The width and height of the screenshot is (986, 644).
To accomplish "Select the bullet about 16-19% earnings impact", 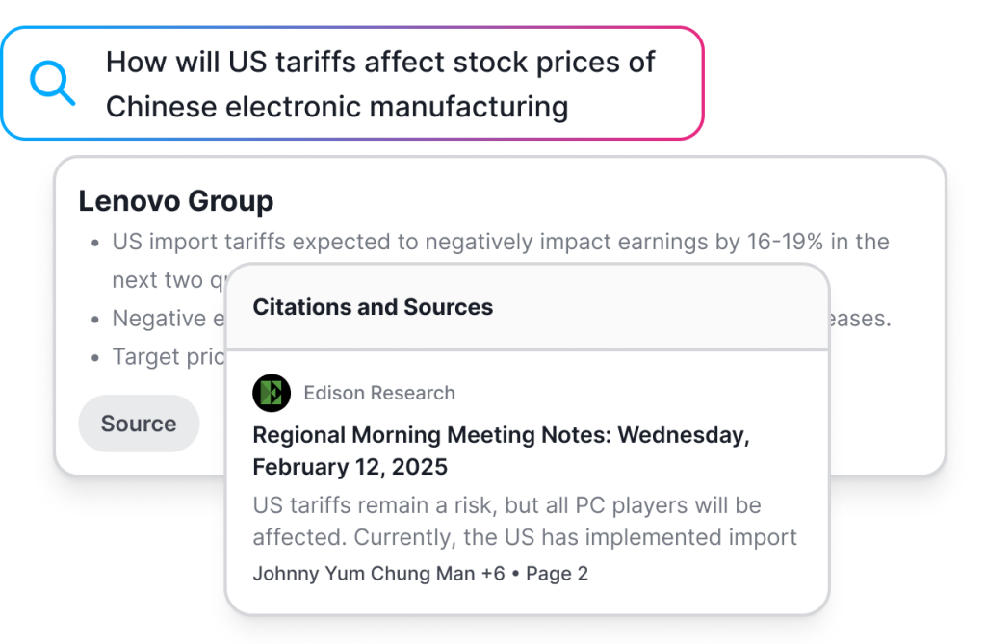I will pos(501,242).
